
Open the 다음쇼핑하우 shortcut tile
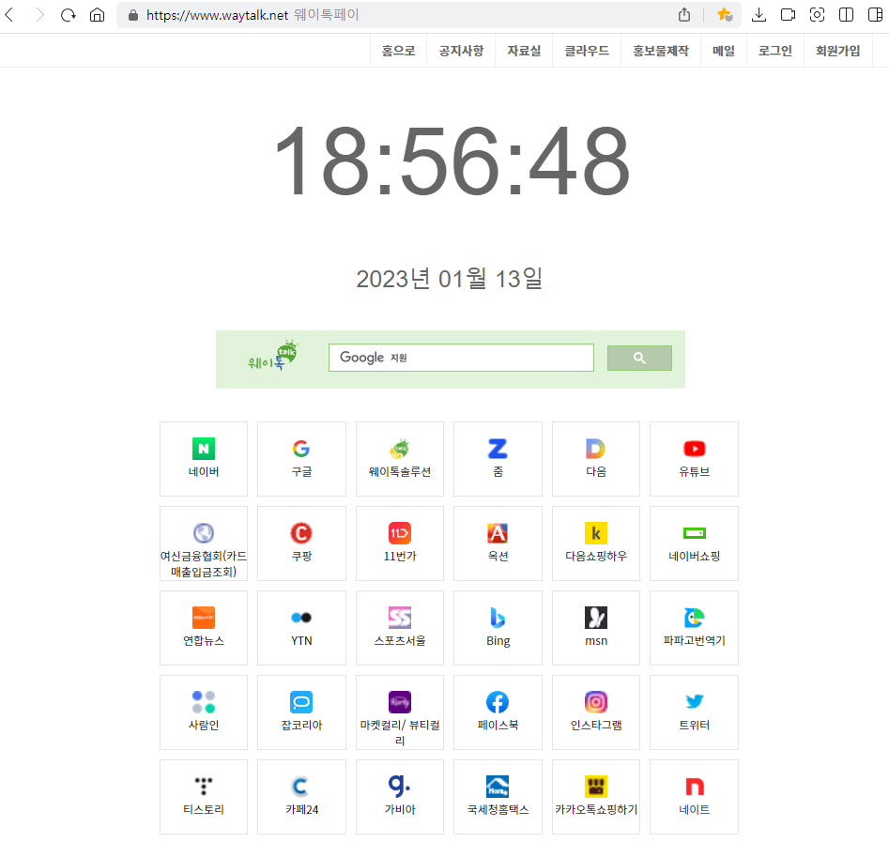(596, 543)
